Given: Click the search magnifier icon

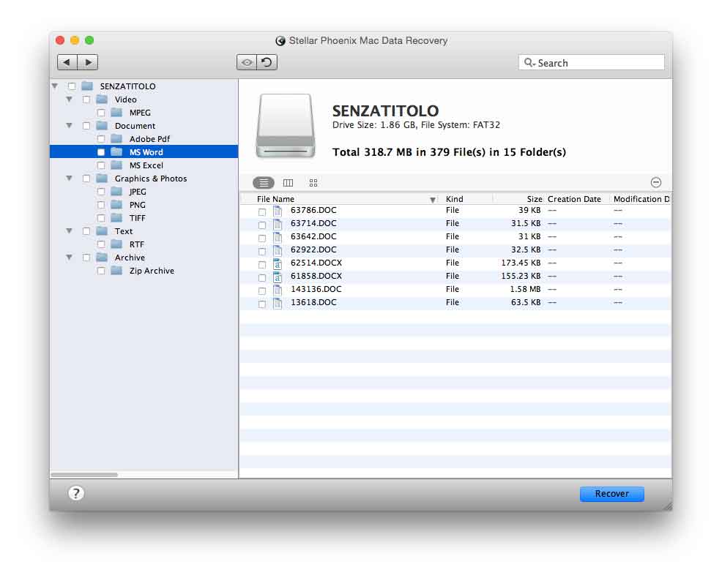Looking at the screenshot, I should tap(529, 62).
